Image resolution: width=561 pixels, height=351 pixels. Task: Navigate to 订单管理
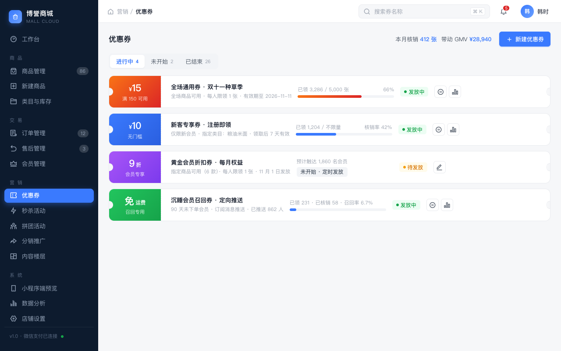(49, 133)
